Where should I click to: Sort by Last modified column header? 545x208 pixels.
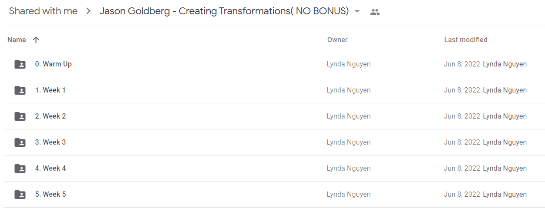[466, 40]
